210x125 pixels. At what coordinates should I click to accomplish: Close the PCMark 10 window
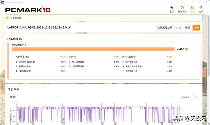pyautogui.click(x=206, y=2)
